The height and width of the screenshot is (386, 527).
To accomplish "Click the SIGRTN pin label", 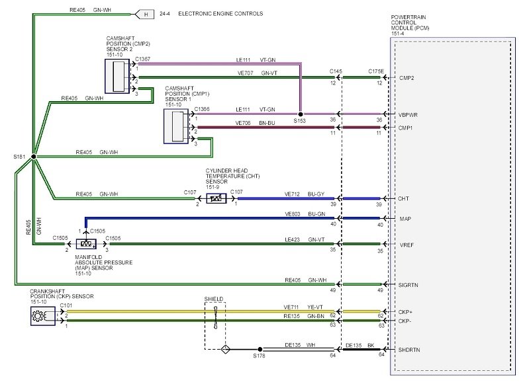I will (408, 285).
